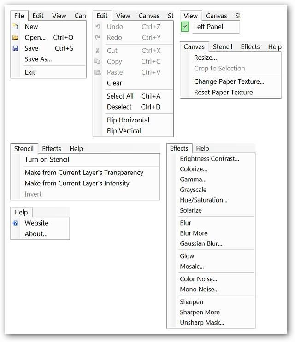Choose Deselect in Edit menu
295x342 pixels.
pos(119,107)
